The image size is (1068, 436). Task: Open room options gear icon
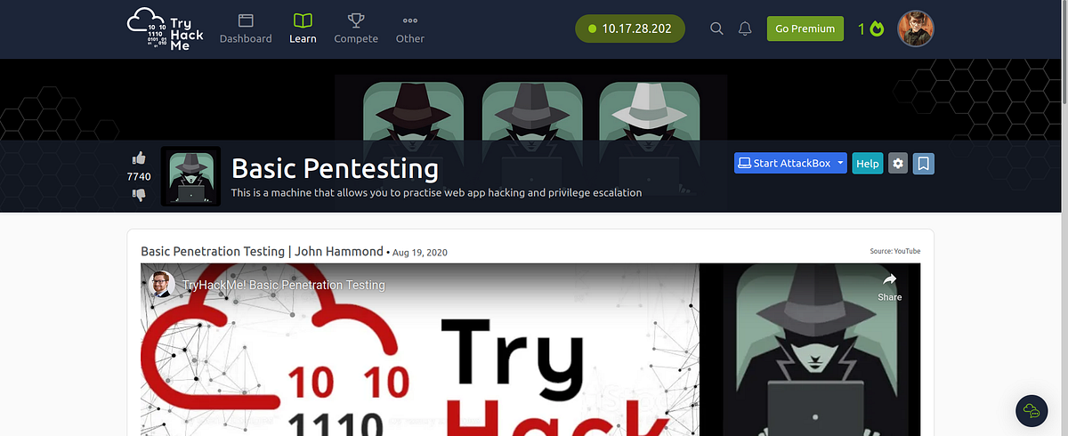click(898, 163)
